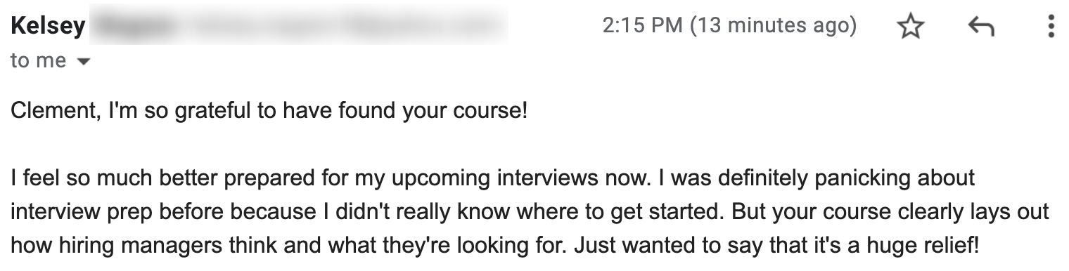Click the blurred sender email address
The image size is (1069, 271).
pos(299,27)
